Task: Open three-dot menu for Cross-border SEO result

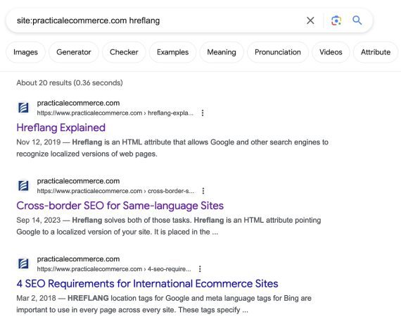Action: coord(203,191)
